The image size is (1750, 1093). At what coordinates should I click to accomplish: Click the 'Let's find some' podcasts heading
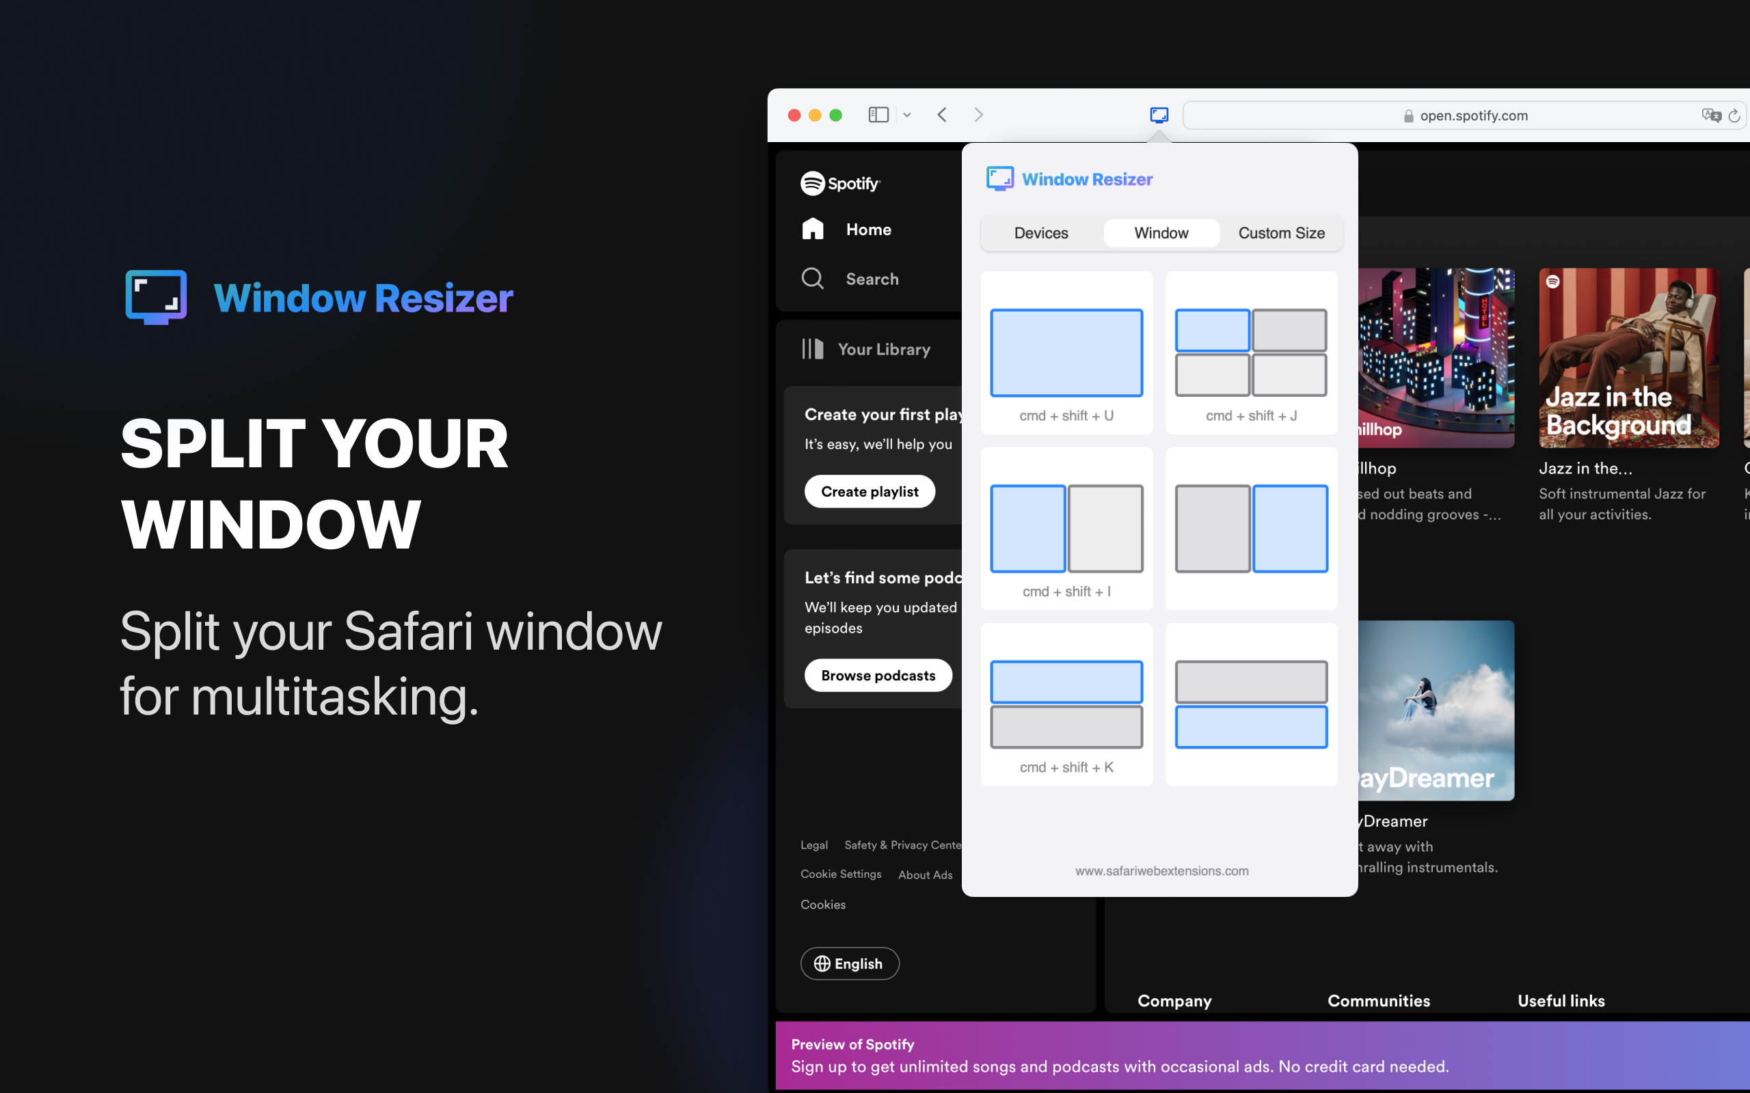click(883, 578)
